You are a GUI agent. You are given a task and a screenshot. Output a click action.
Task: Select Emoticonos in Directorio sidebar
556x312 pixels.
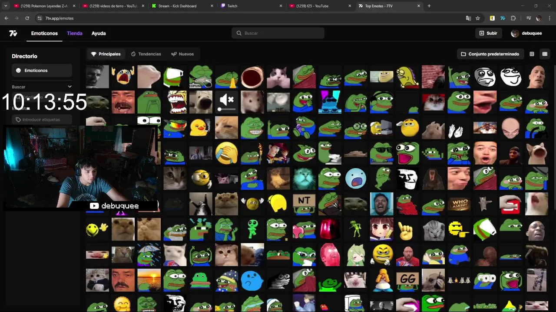click(x=42, y=70)
